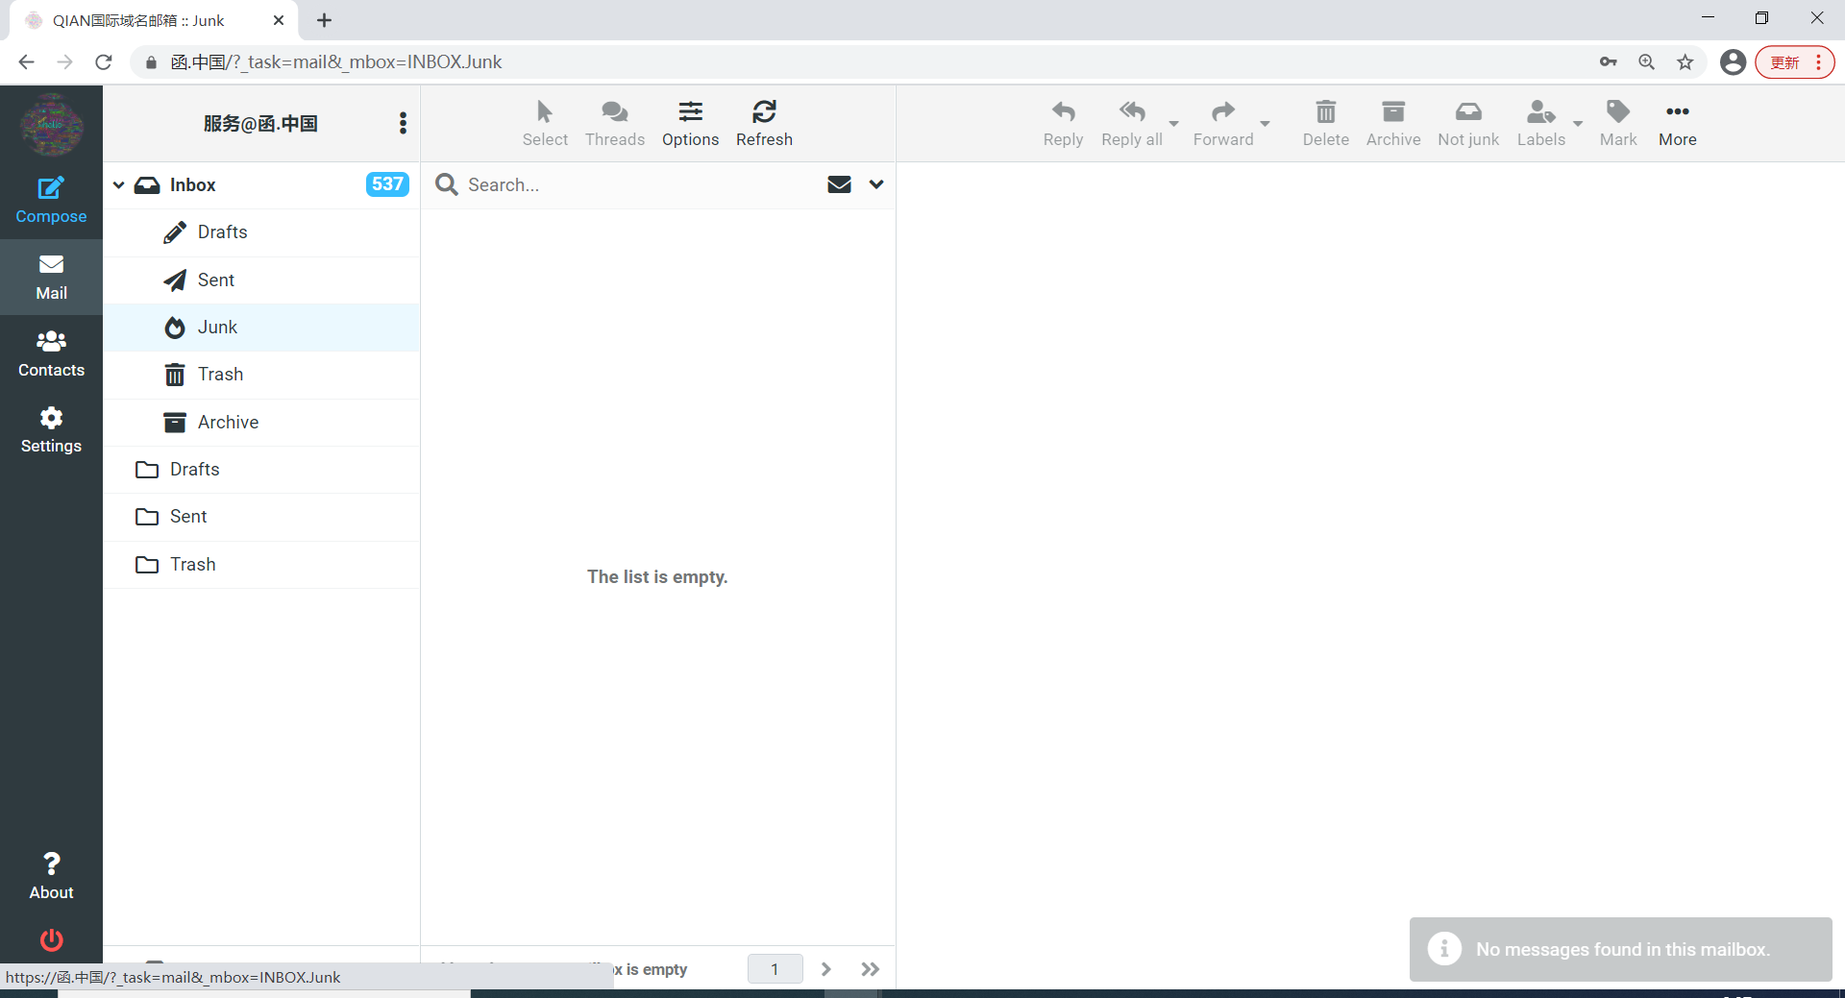Open a new browser tab
This screenshot has height=998, width=1845.
325,20
